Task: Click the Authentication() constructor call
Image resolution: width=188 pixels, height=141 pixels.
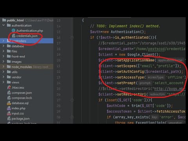Action: coord(127,32)
